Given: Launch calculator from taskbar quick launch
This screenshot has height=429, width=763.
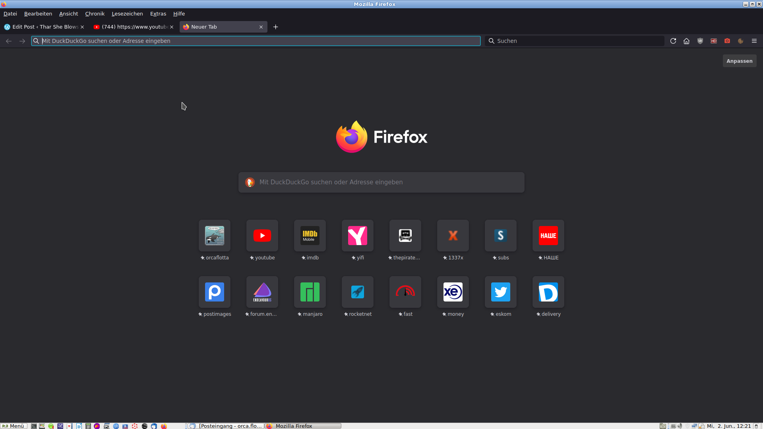Looking at the screenshot, I should (88, 426).
